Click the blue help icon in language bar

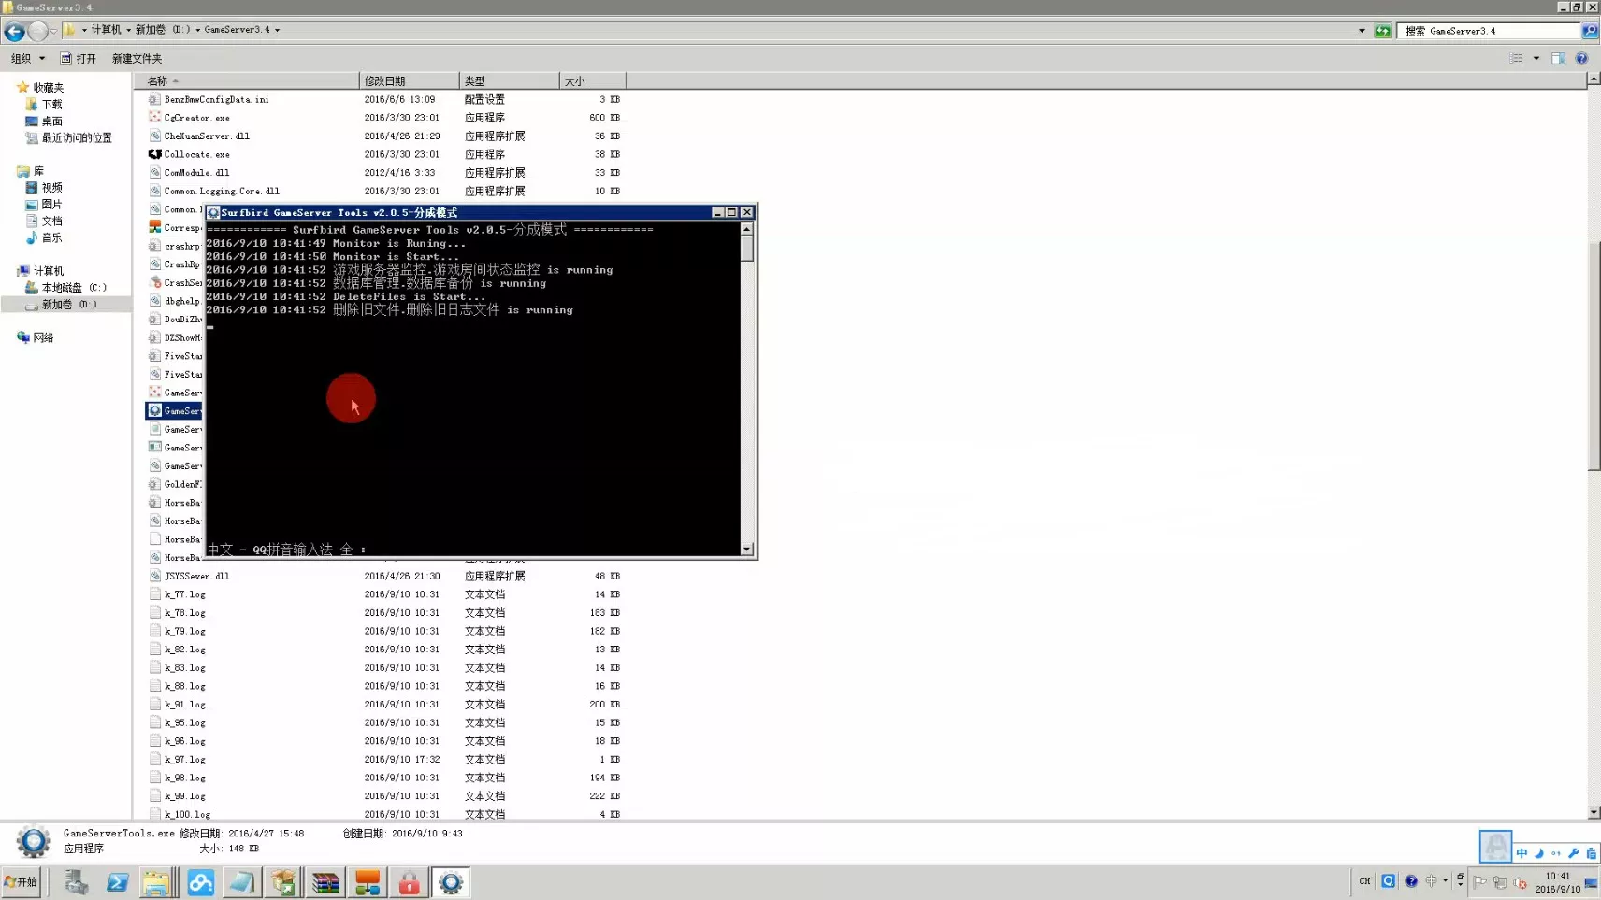click(x=1411, y=880)
